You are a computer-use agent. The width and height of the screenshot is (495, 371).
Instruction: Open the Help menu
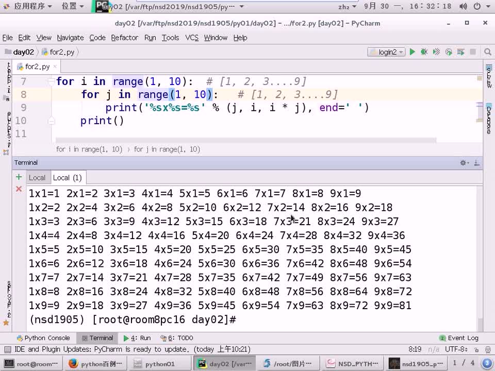click(240, 38)
